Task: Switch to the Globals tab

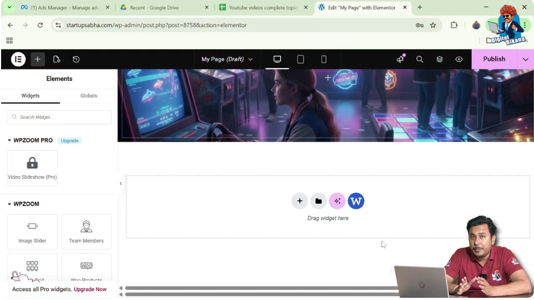Action: pos(89,96)
